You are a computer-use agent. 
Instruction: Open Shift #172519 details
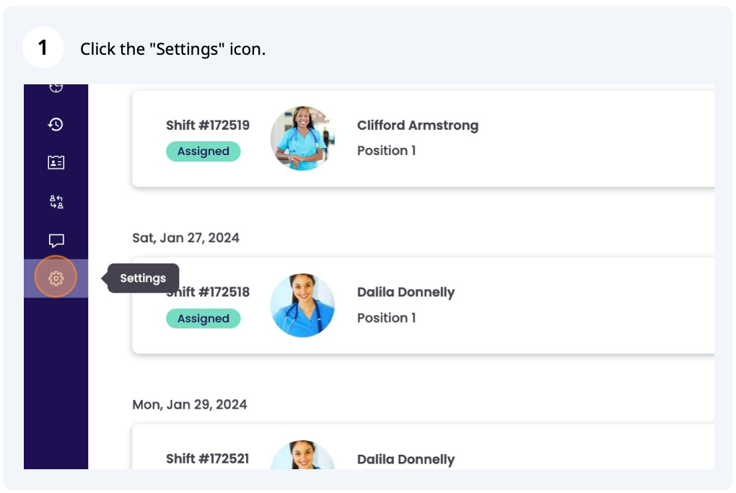(x=208, y=125)
